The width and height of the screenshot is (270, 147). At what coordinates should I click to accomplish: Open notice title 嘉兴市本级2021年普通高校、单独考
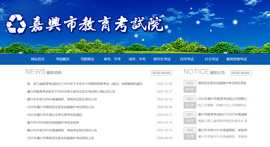point(224,130)
